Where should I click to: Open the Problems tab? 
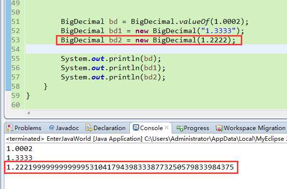click(24, 128)
